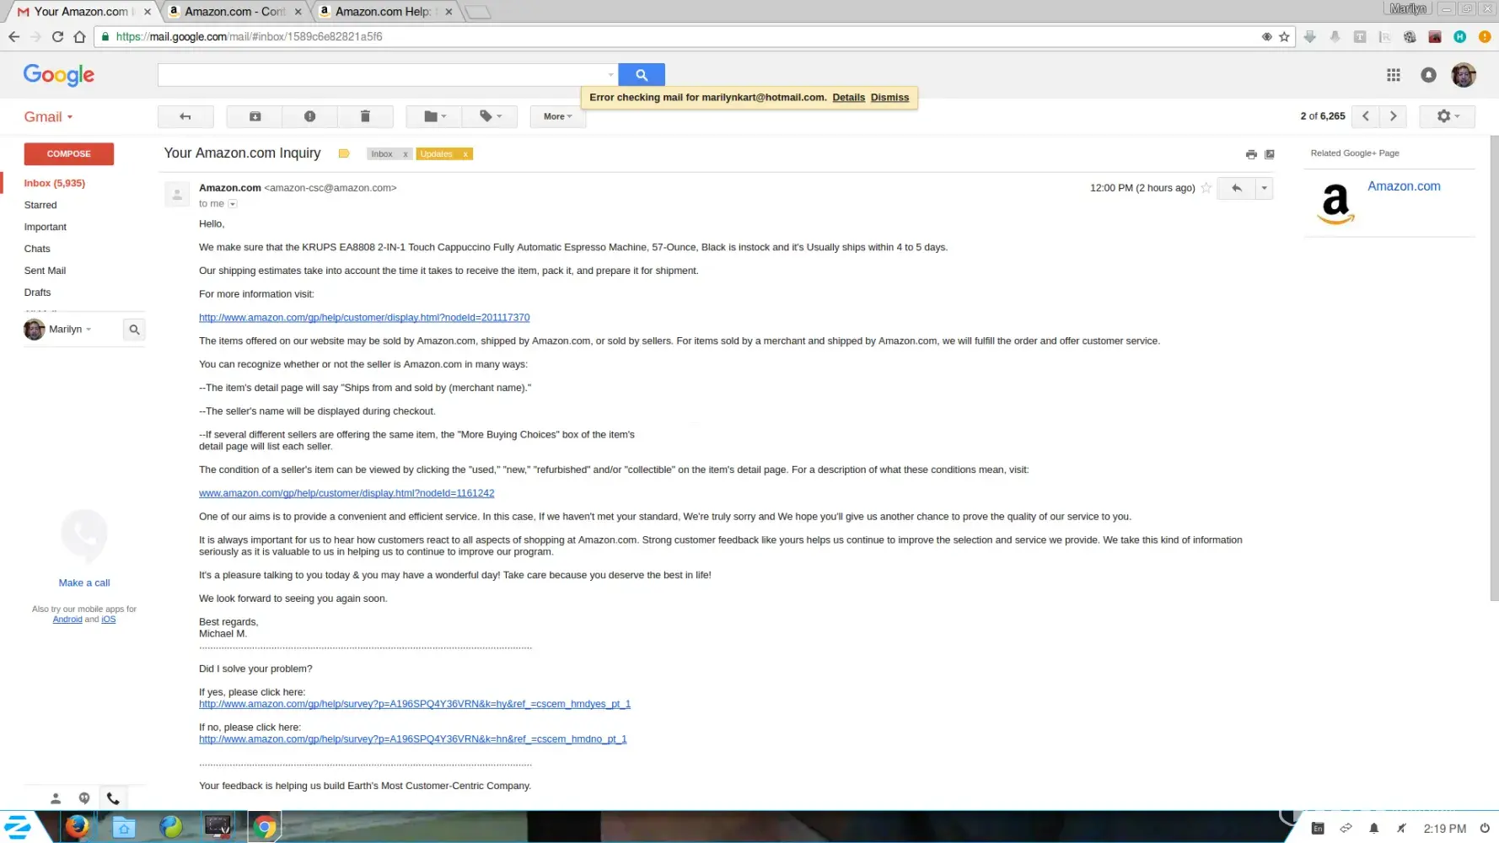Open the Important folder

pos(46,227)
